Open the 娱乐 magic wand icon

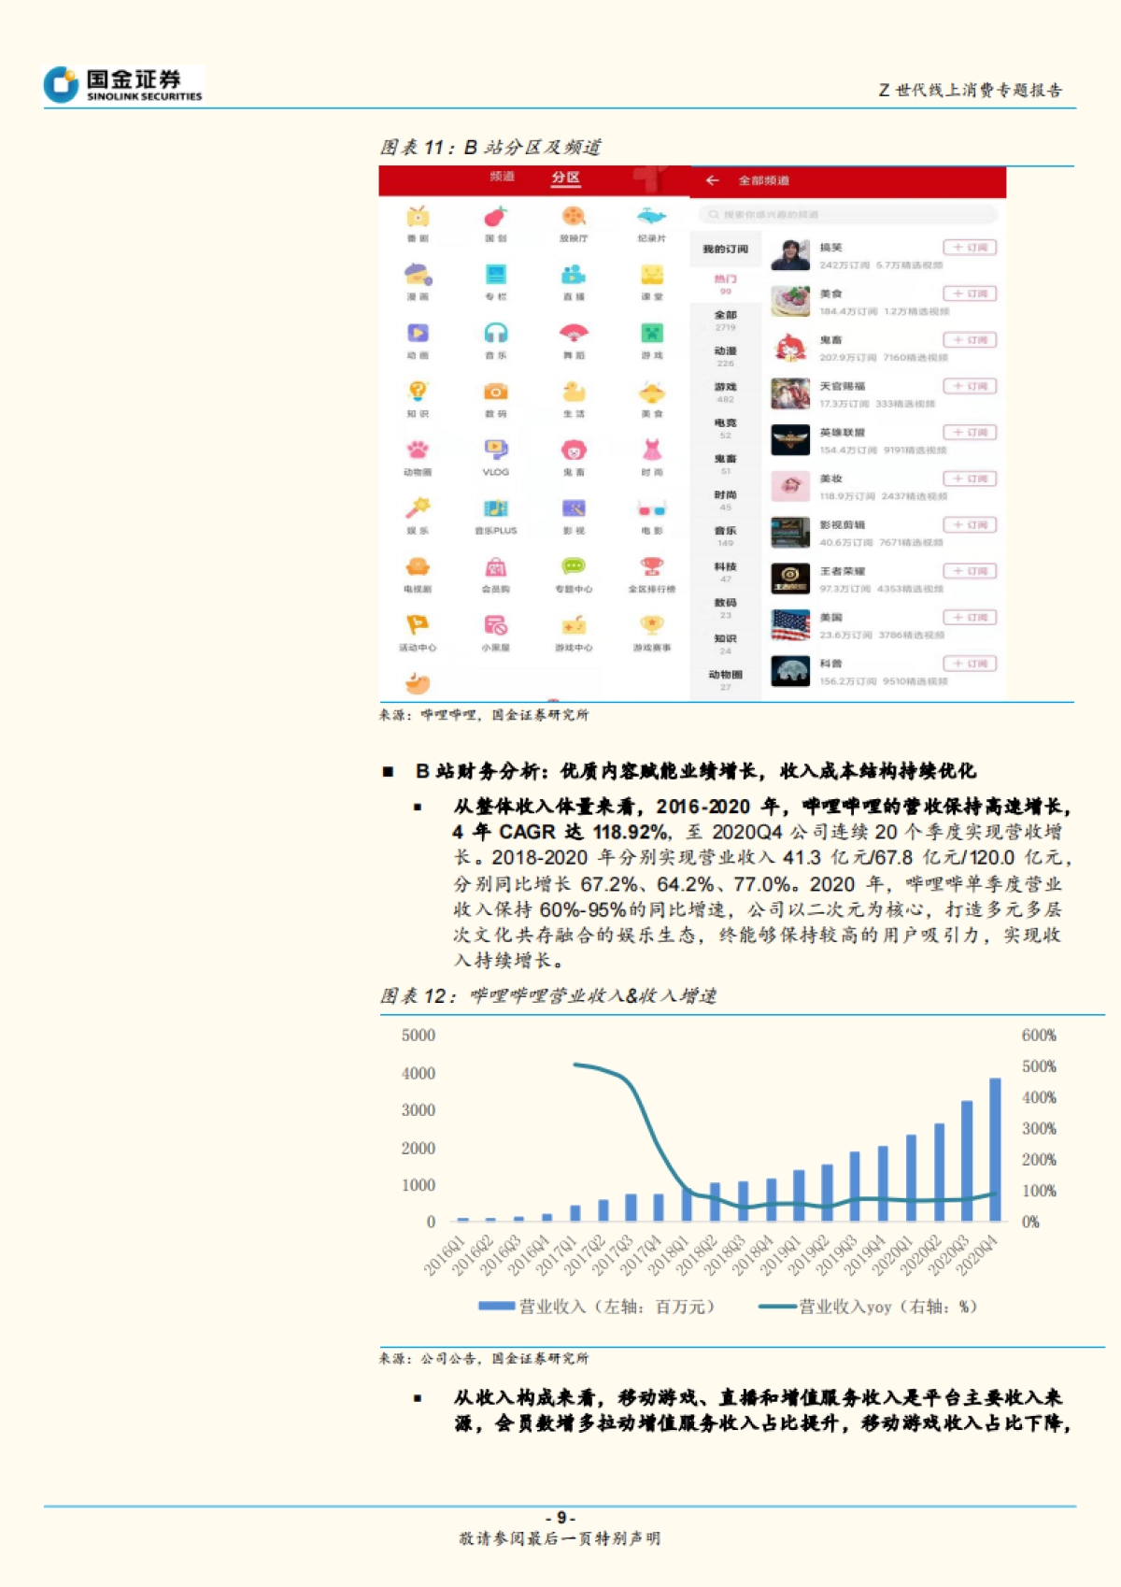point(418,508)
